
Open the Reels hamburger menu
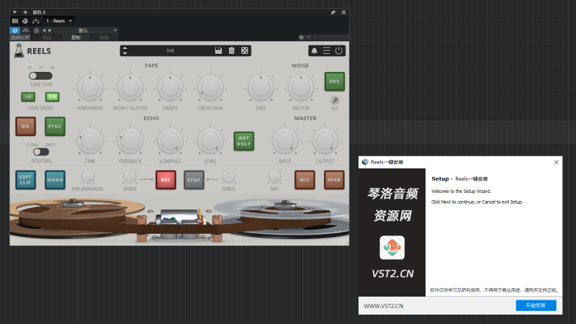[x=326, y=50]
